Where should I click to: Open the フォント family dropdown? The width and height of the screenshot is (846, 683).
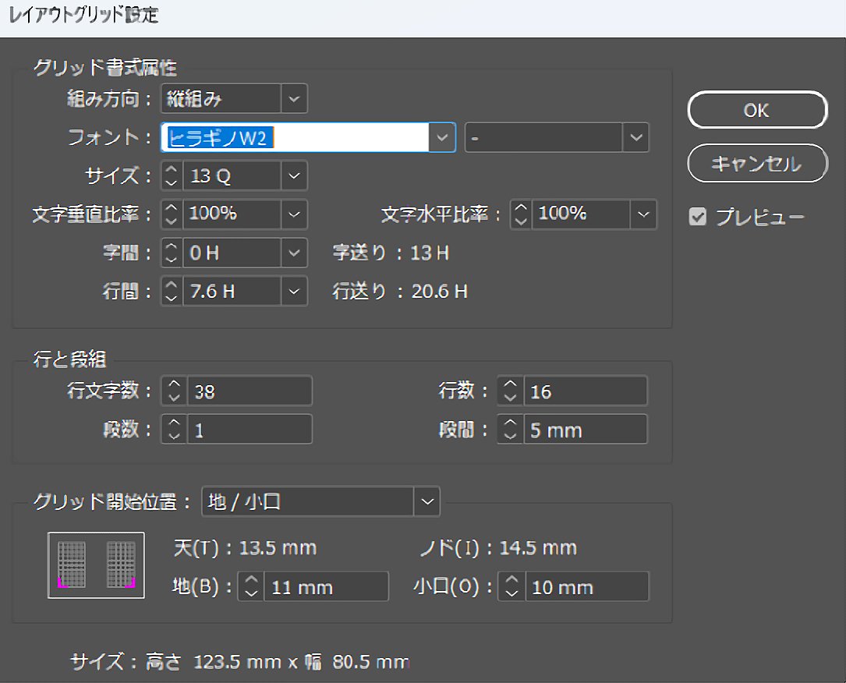pos(442,137)
